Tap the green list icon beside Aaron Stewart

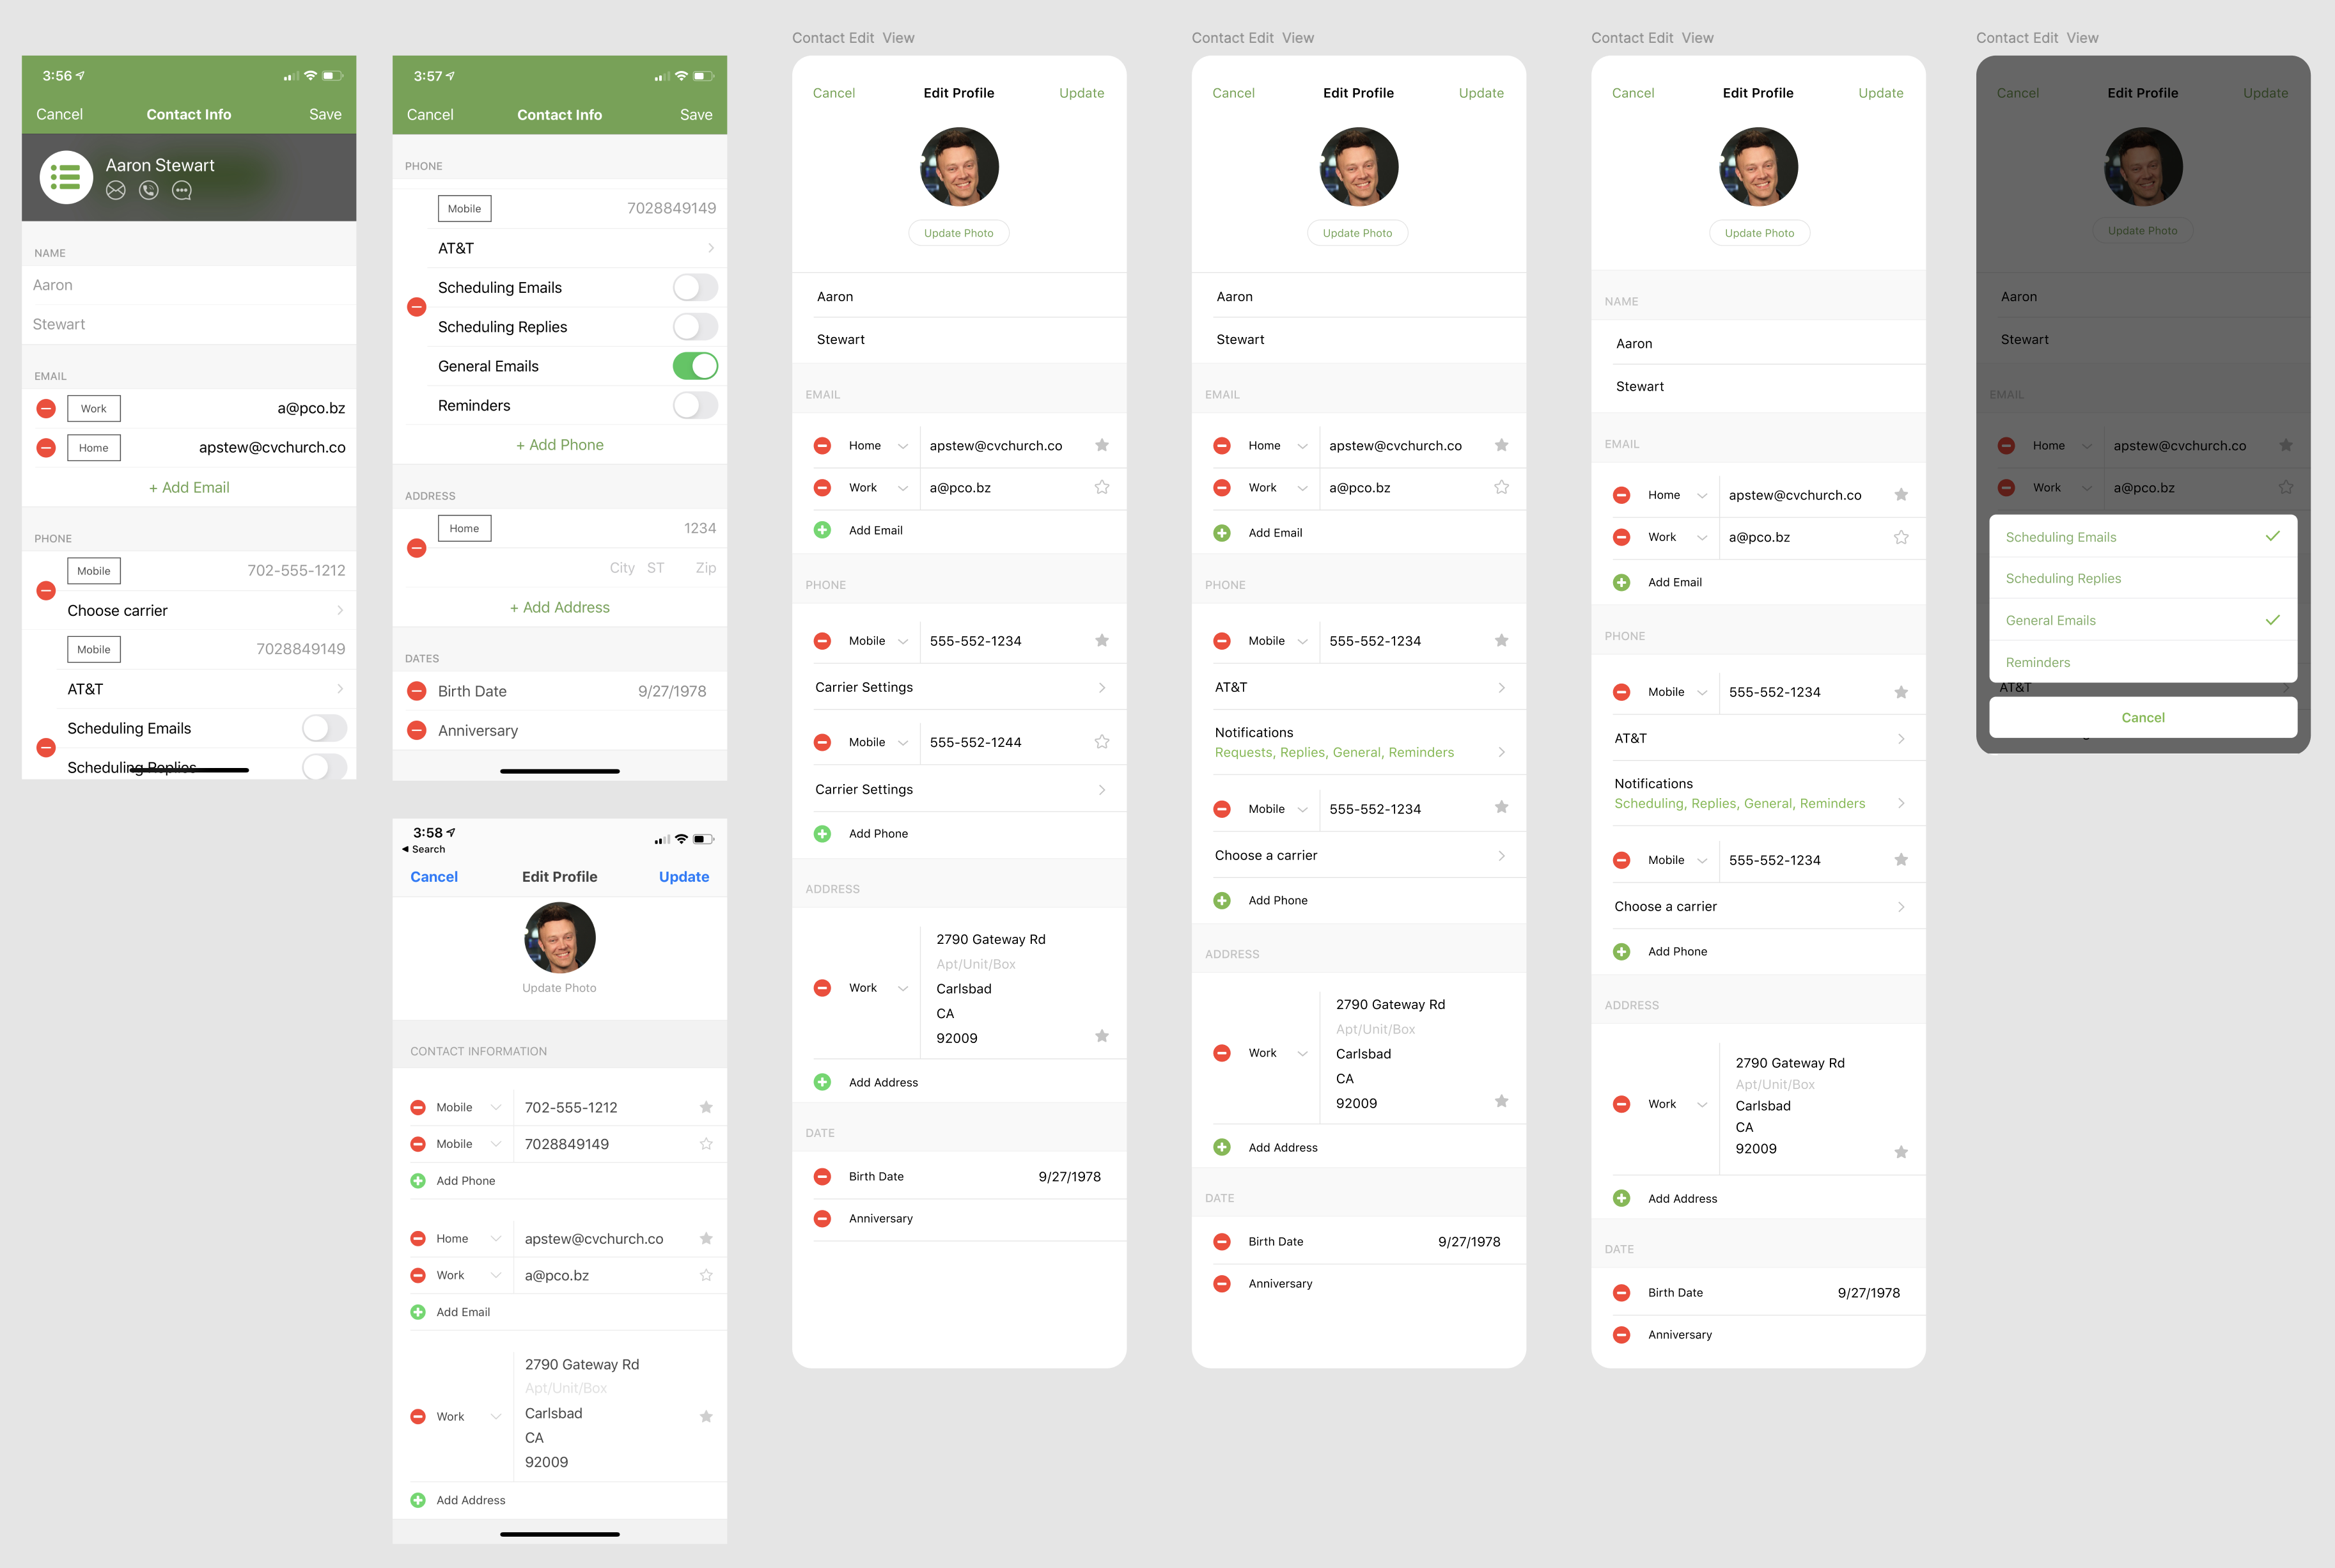pos(66,178)
